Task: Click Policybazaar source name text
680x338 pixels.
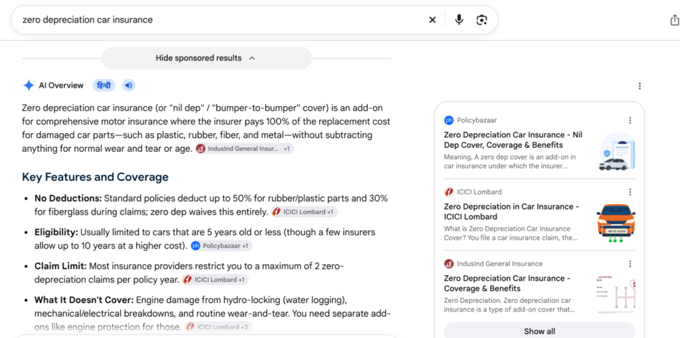Action: point(476,121)
